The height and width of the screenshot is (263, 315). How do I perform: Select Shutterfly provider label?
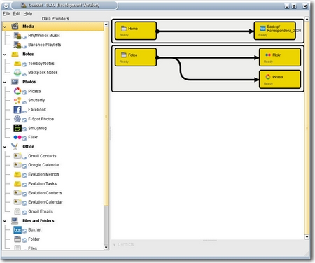click(36, 100)
